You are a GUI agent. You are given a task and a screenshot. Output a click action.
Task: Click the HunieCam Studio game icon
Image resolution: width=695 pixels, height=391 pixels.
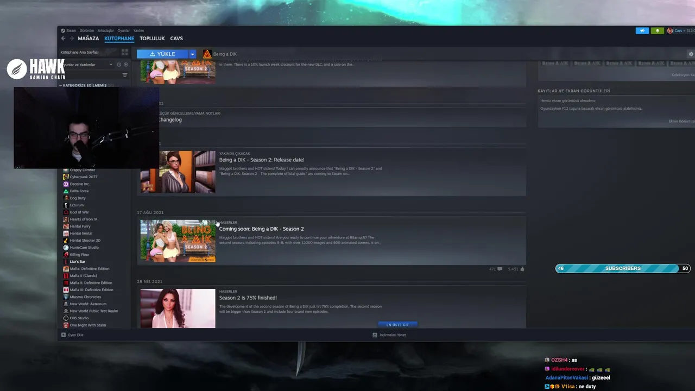click(66, 248)
